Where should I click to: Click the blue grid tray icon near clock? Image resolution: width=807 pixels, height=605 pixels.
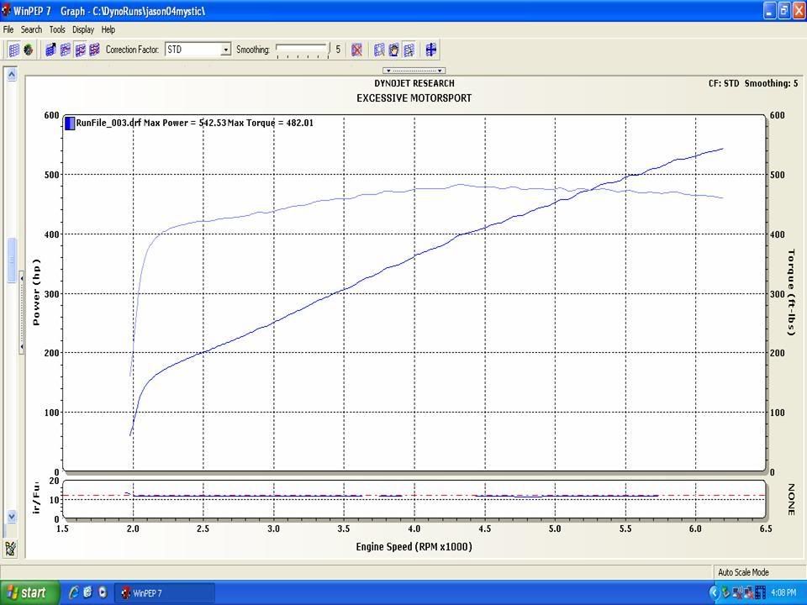761,592
